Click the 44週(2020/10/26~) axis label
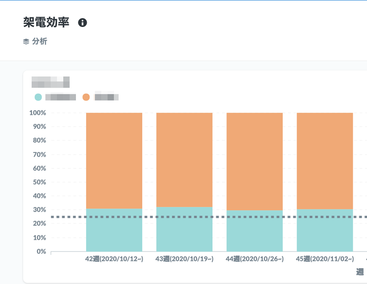 [x=254, y=259]
